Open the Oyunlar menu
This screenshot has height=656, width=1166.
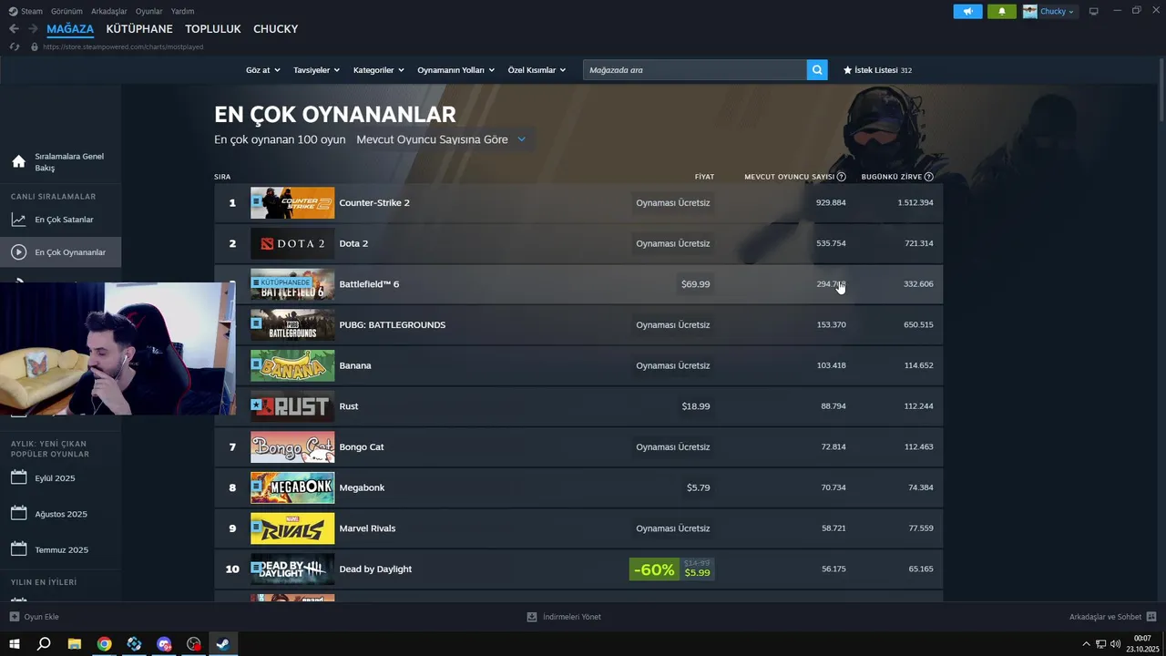(149, 11)
